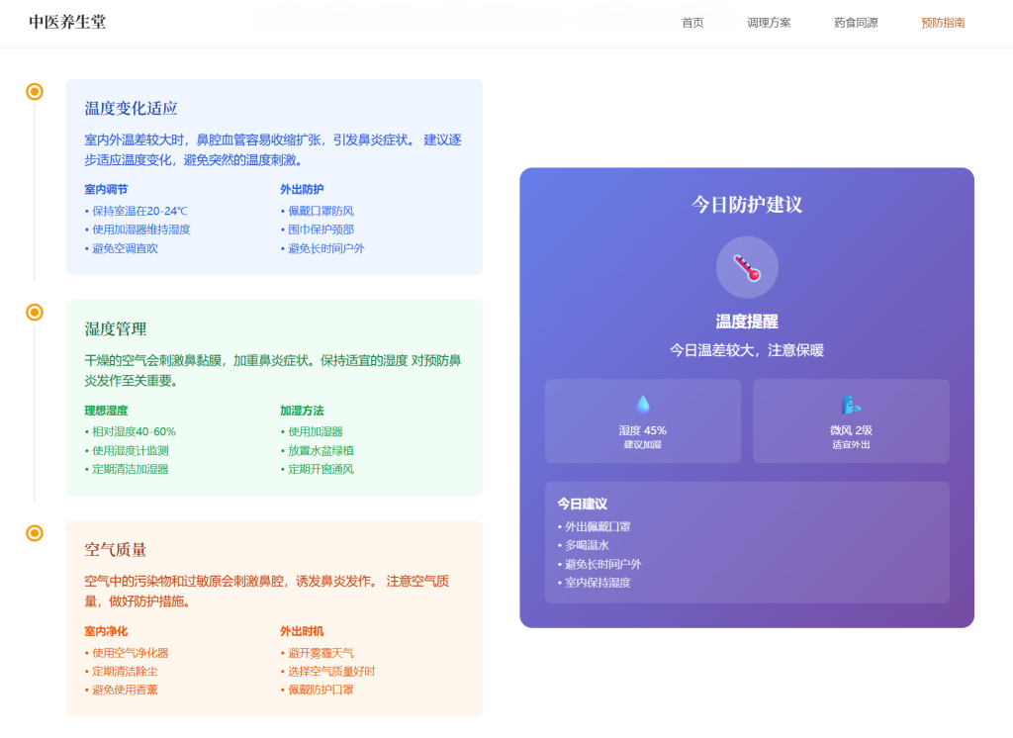Click timeline marker beside 温度变化适应

click(35, 92)
